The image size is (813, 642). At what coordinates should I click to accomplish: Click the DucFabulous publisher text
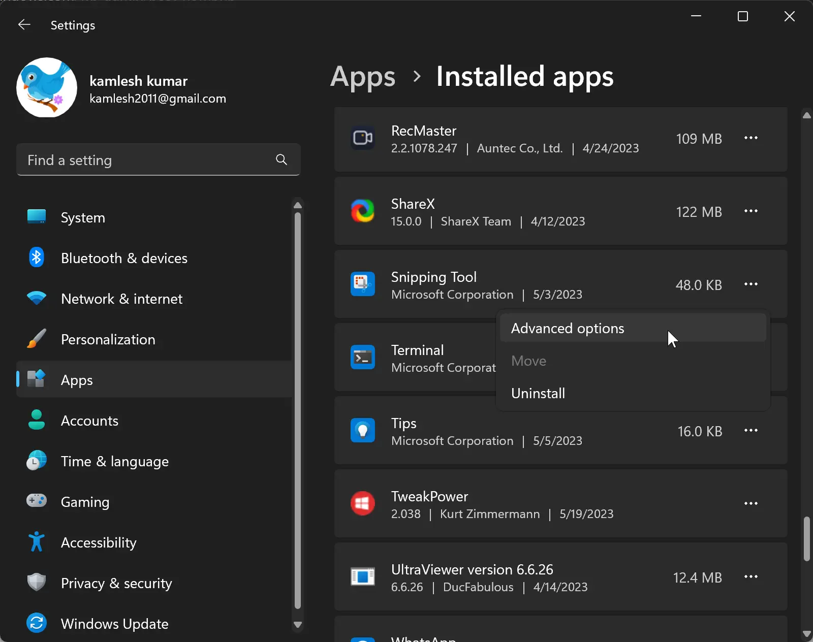click(x=478, y=587)
